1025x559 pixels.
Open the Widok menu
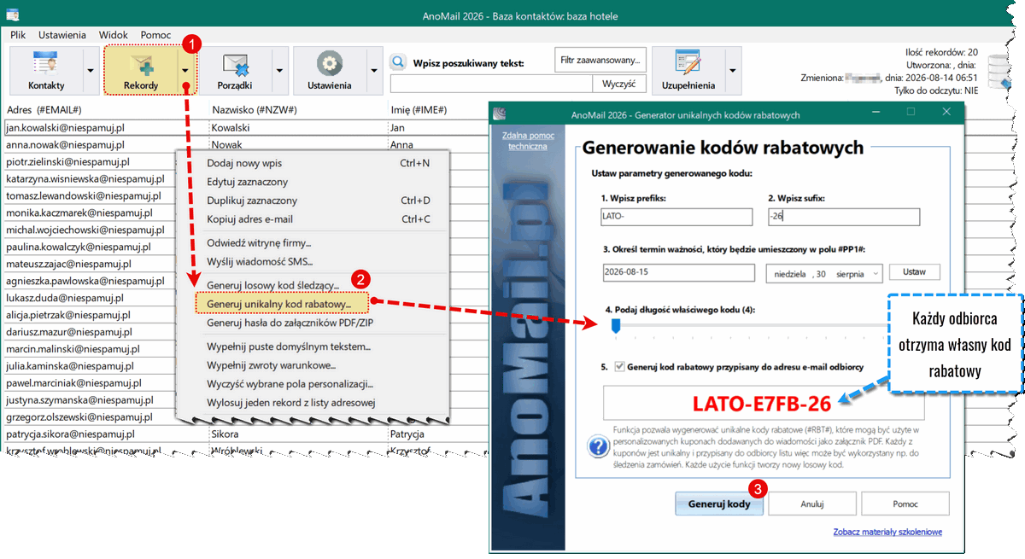114,35
